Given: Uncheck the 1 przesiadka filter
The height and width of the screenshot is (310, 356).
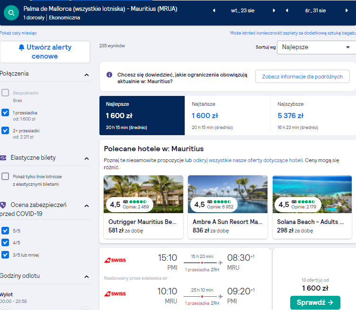Looking at the screenshot, I should point(5,112).
